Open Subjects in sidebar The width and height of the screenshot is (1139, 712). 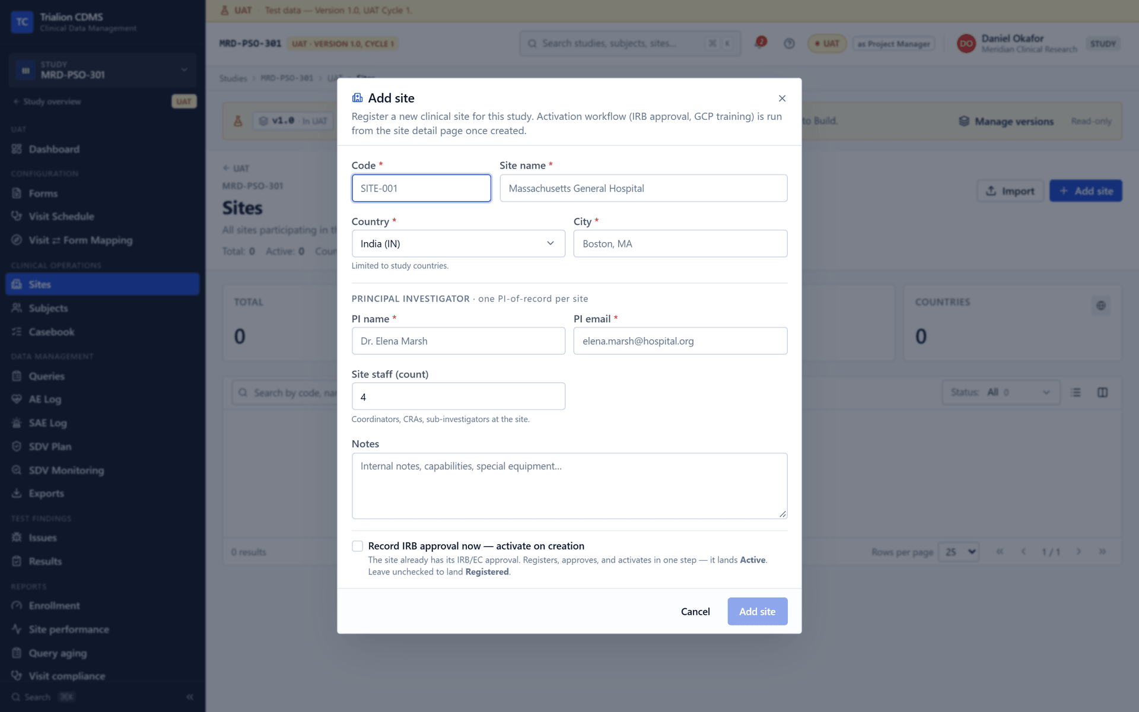pyautogui.click(x=103, y=308)
